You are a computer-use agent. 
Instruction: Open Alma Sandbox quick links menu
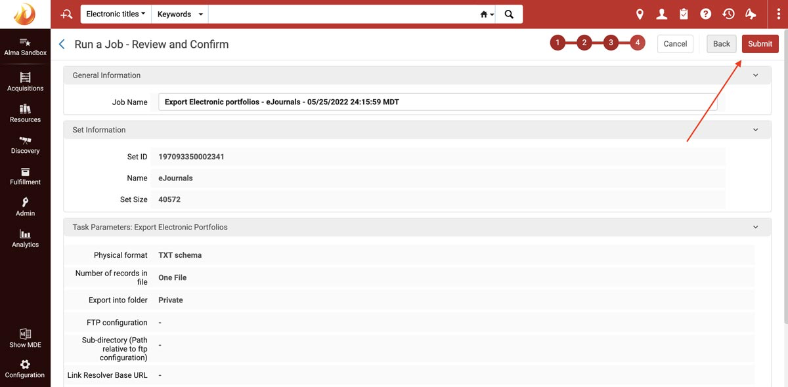click(25, 46)
